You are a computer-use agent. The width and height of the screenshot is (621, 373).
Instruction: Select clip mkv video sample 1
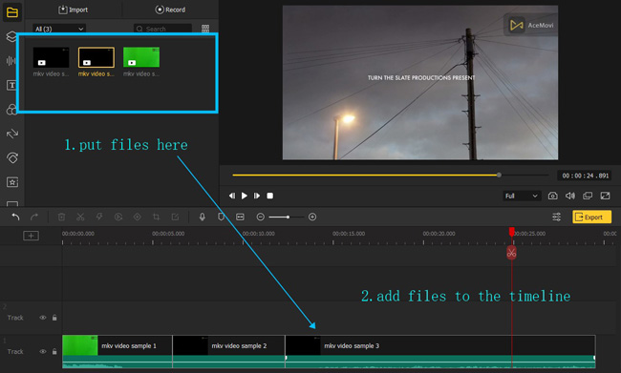pos(118,352)
